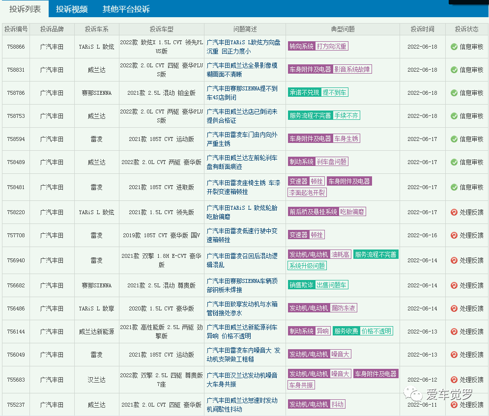Click the 漆面起泡开裂 tag
The height and width of the screenshot is (416, 489).
coord(307,193)
